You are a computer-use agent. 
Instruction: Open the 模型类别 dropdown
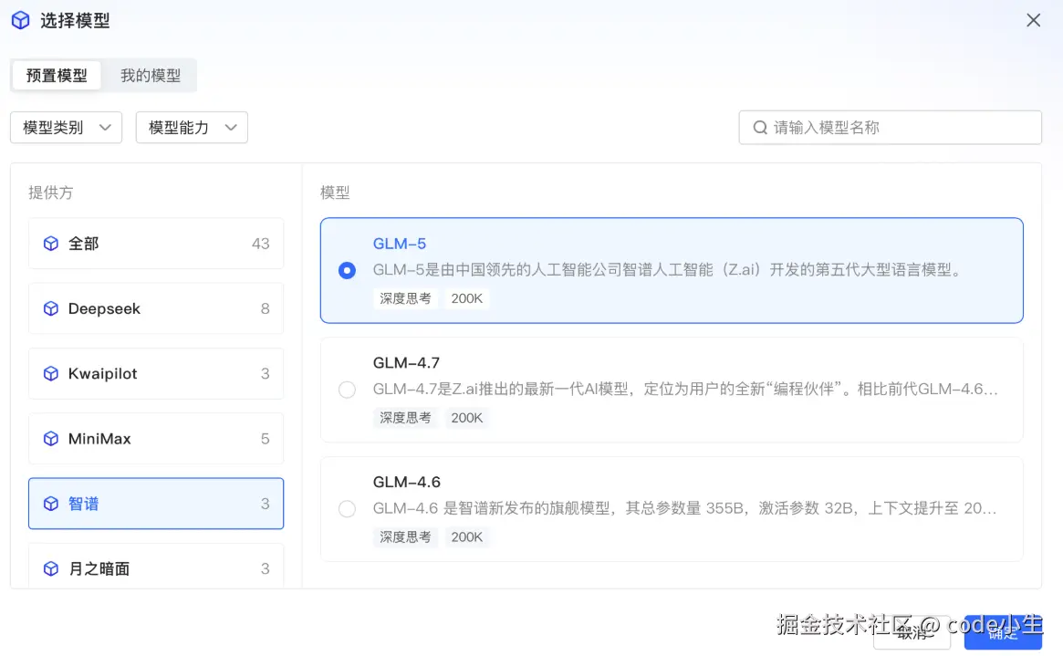pos(66,128)
